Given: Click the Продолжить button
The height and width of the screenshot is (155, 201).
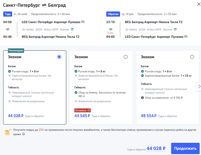Looking at the screenshot, I should pos(185,148).
